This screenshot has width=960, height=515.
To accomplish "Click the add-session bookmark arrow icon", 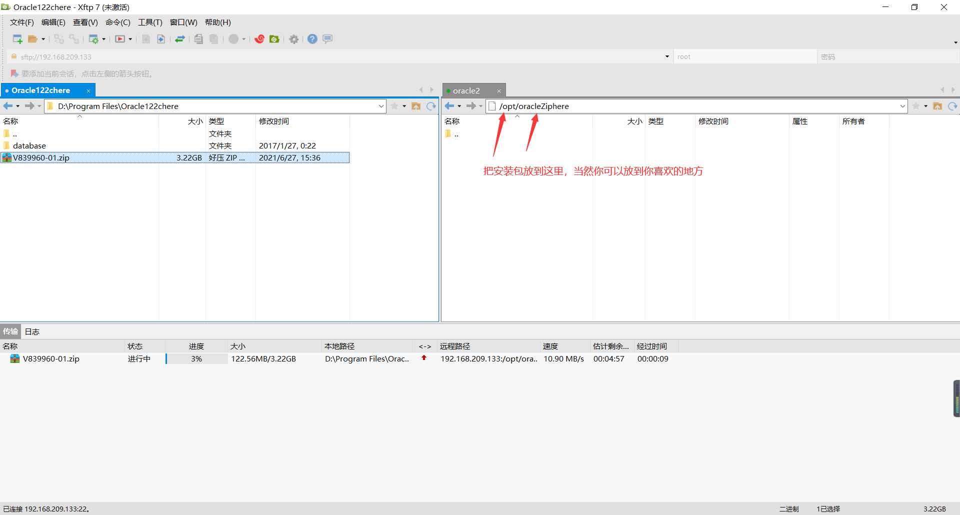I will pyautogui.click(x=14, y=73).
